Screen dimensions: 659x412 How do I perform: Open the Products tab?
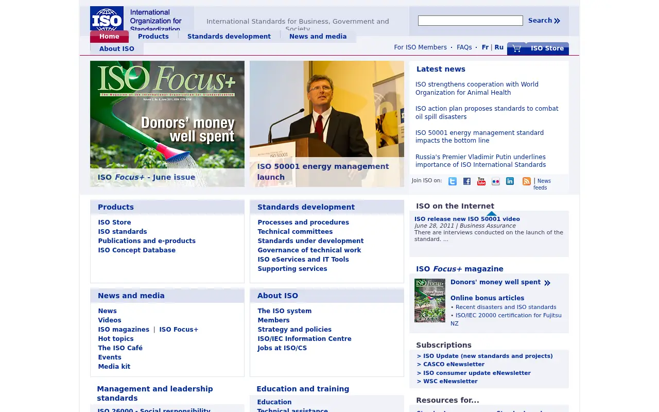153,37
